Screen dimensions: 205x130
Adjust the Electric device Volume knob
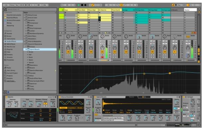[x=53, y=104]
